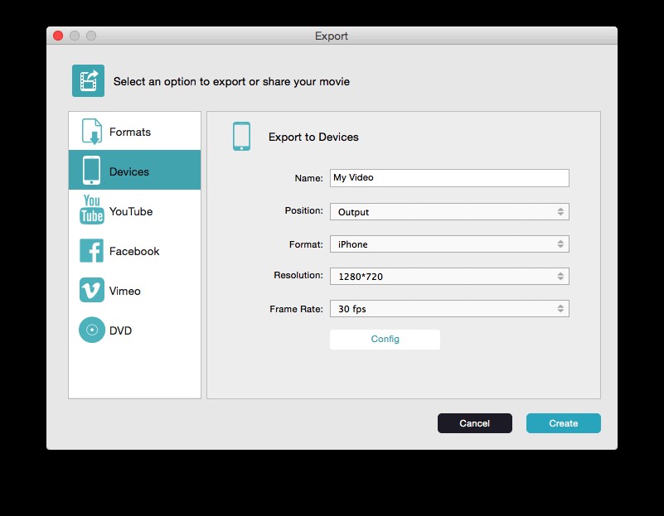The image size is (664, 516).
Task: Close the Export window with red button
Action: (x=58, y=36)
